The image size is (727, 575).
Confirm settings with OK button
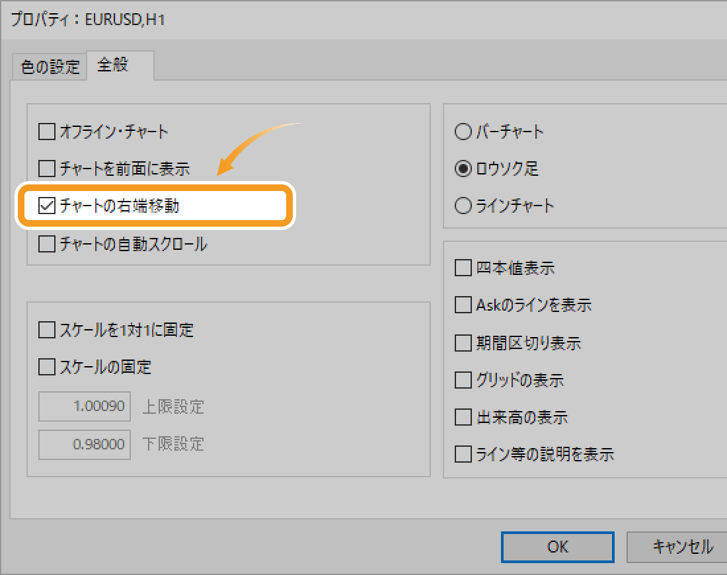(558, 547)
